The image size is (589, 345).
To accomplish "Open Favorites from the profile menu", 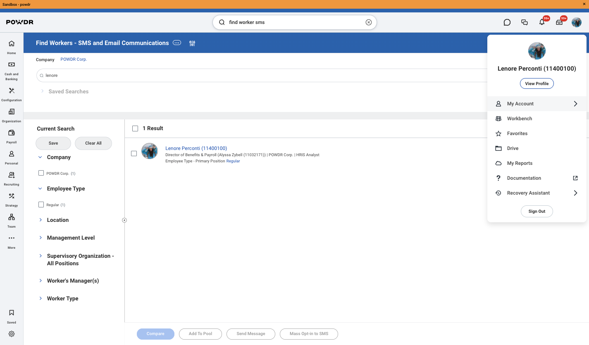I will tap(537, 133).
